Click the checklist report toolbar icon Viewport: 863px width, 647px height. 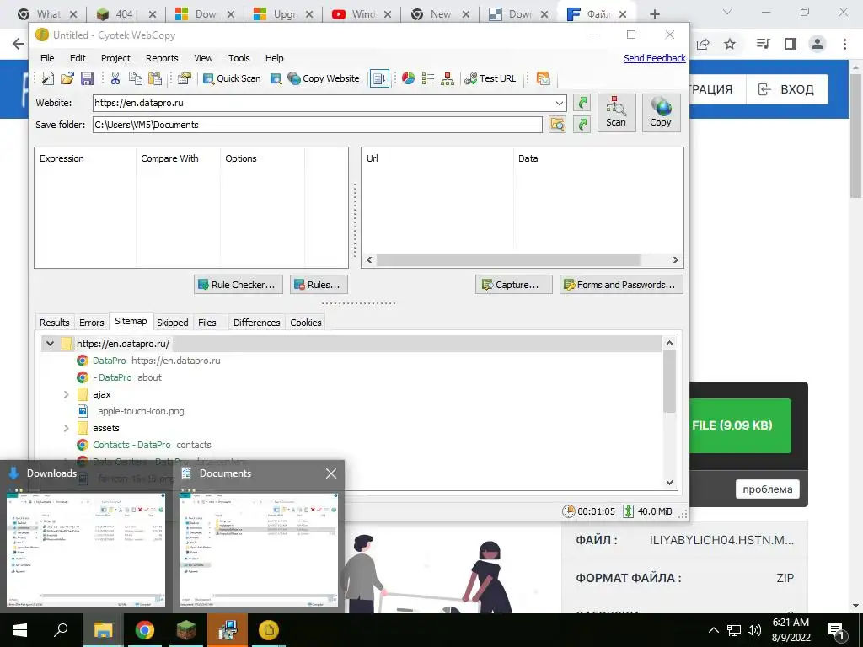click(428, 78)
